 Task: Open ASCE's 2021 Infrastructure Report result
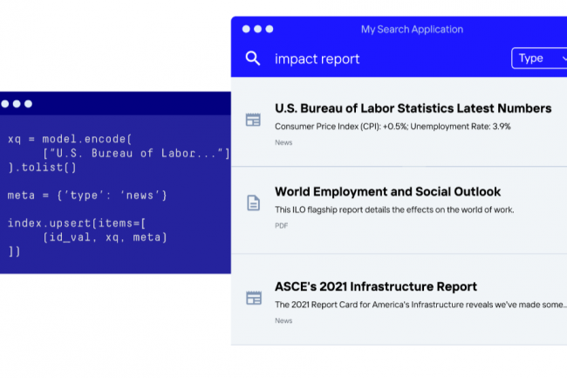tap(376, 286)
